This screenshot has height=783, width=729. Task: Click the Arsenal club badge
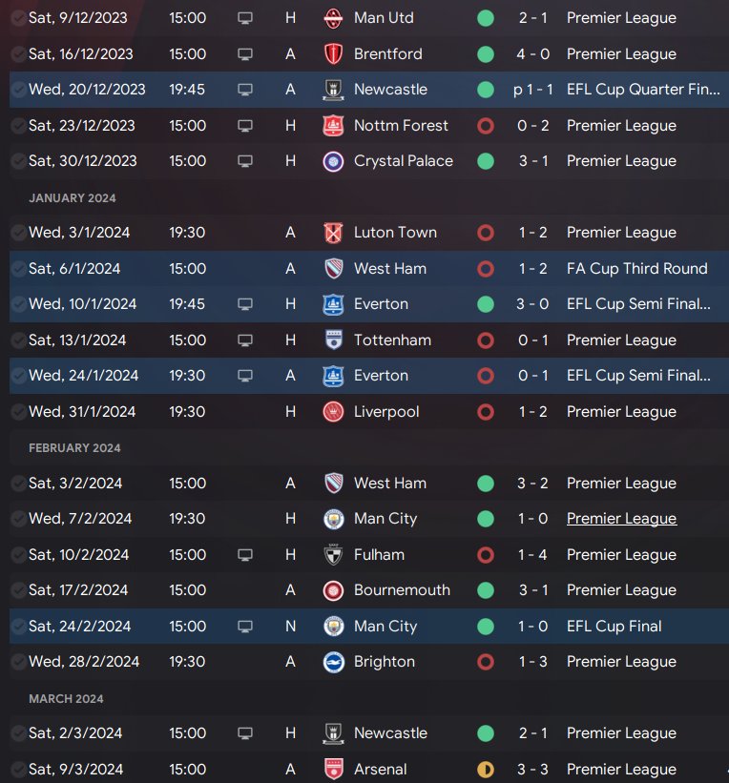coord(333,770)
